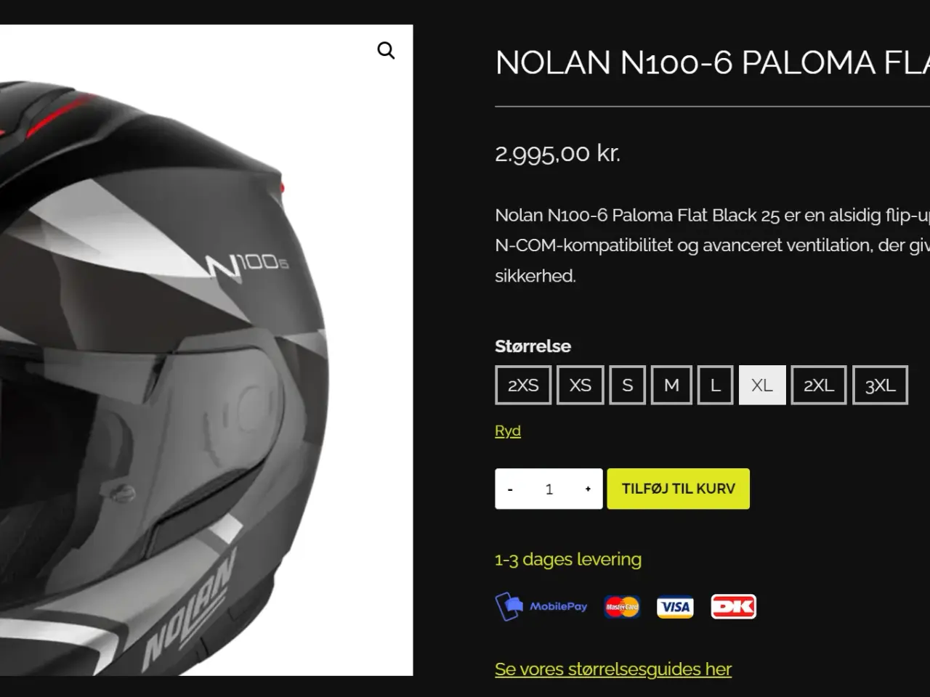Click the Dankort DK logo

tap(733, 607)
